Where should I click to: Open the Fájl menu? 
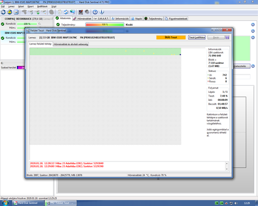pyautogui.click(x=3, y=6)
